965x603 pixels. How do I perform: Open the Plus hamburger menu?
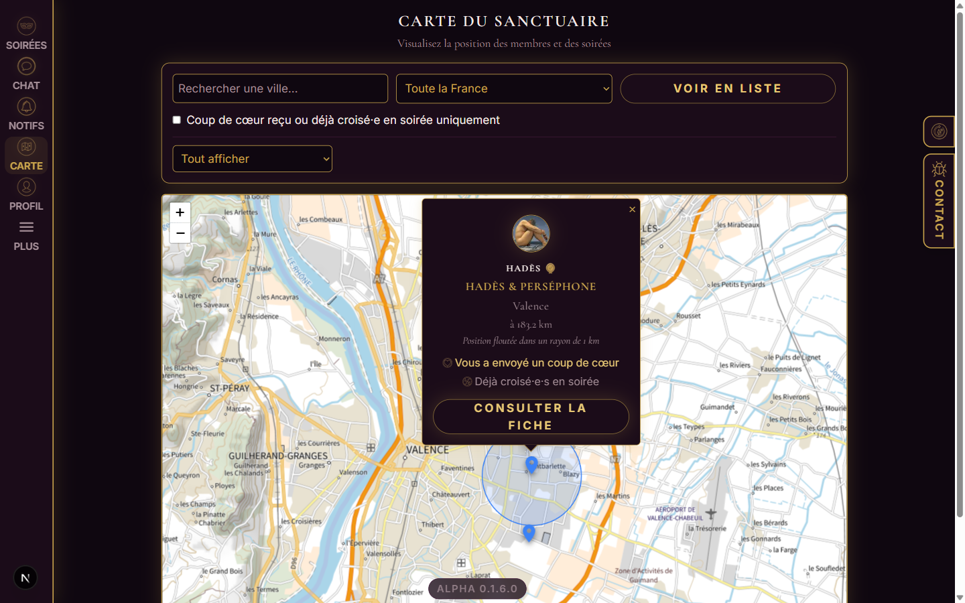click(26, 235)
